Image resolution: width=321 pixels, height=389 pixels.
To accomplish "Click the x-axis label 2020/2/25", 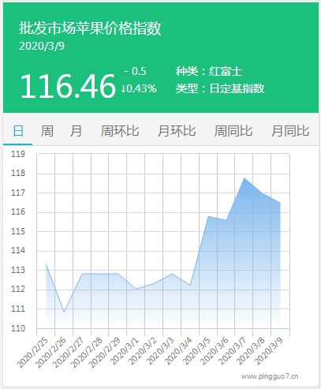I will tap(32, 352).
